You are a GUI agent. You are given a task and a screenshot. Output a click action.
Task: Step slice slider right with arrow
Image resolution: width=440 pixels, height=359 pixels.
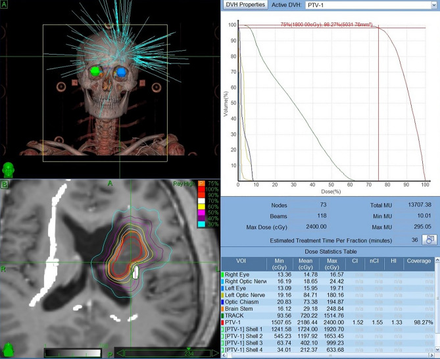click(215, 353)
